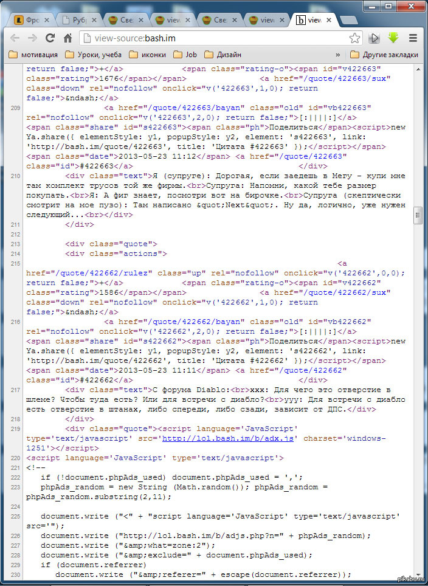
Task: Bookmark this page with the star icon
Action: pos(354,38)
